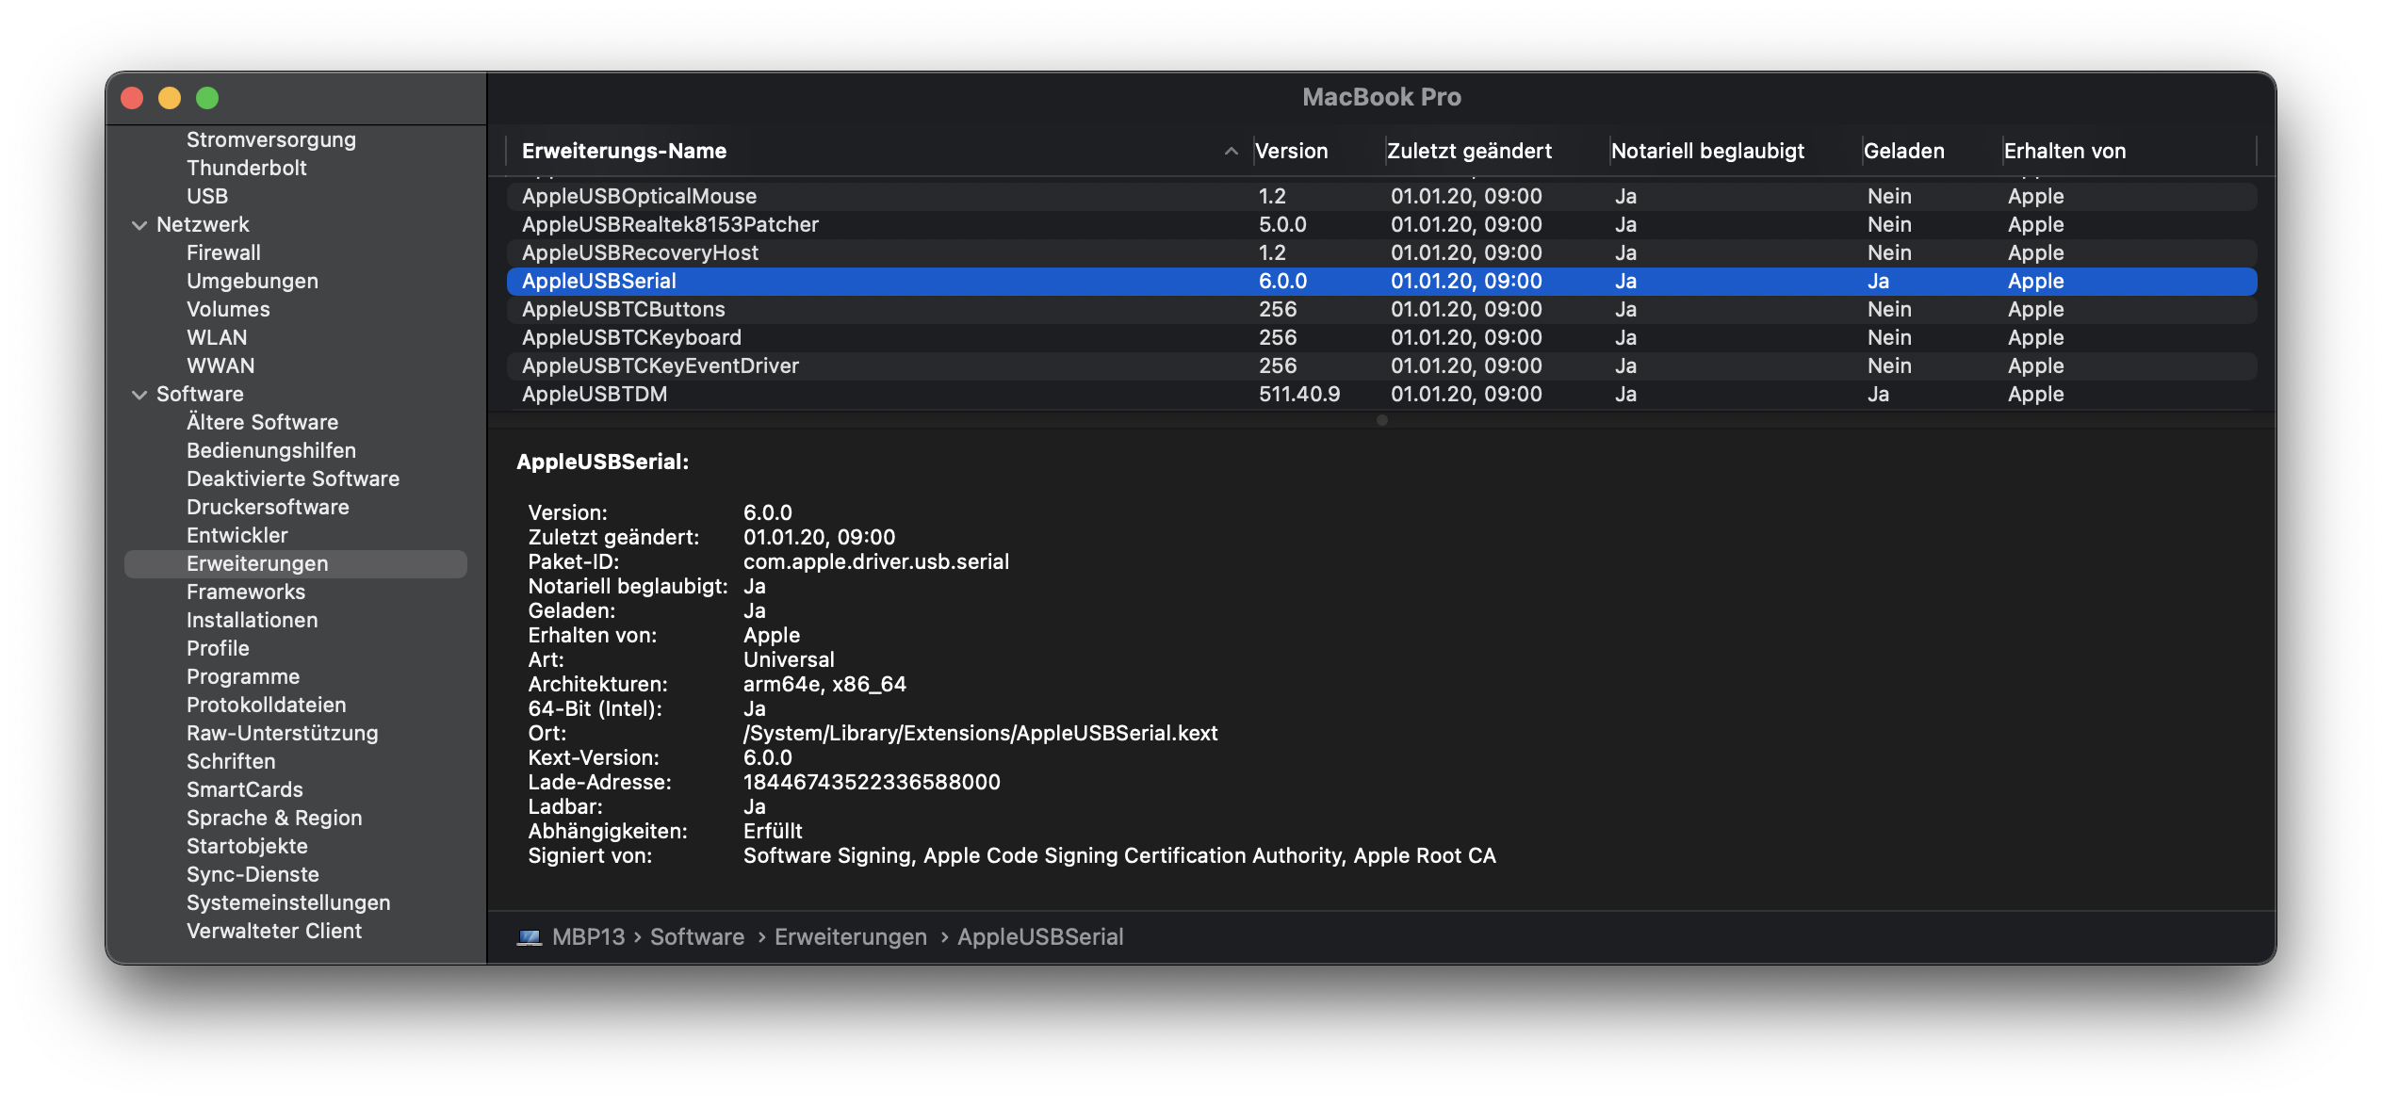Select the AppleUSBTCKeyboard row
Image resolution: width=2382 pixels, height=1104 pixels.
(1381, 337)
